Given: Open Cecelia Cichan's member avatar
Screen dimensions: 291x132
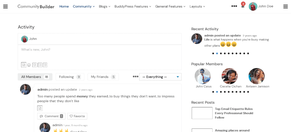Looking at the screenshot, I should (x=230, y=76).
